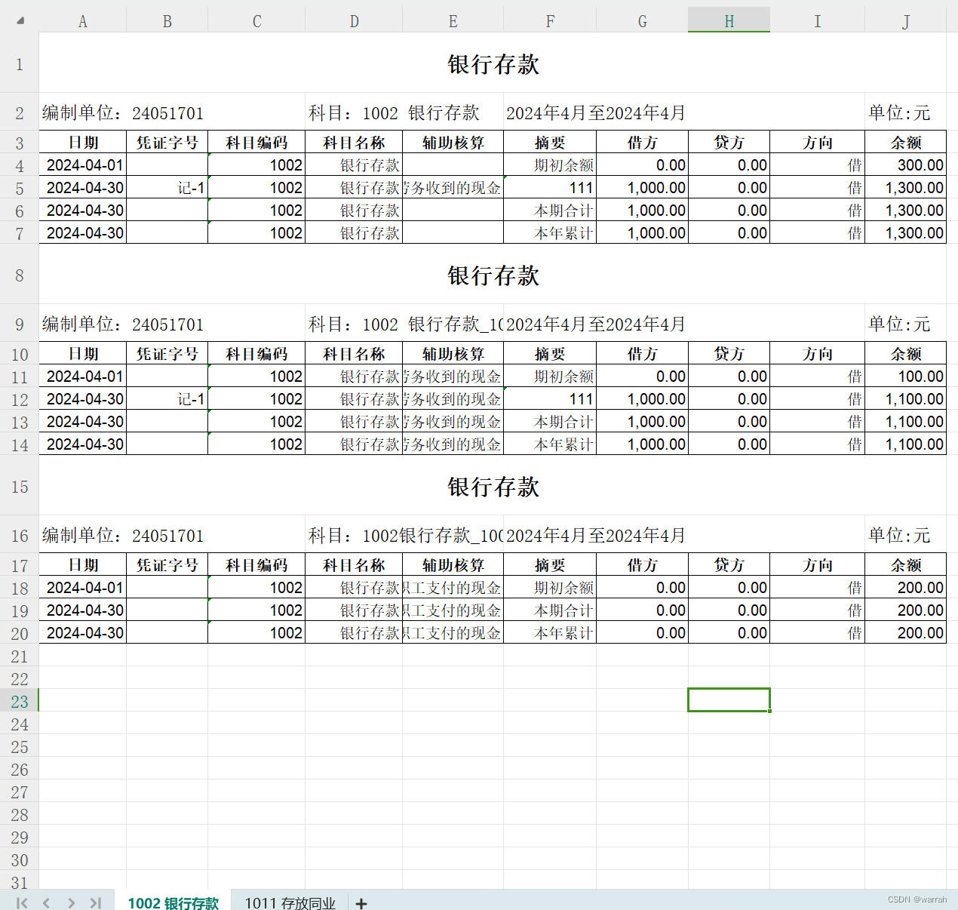Click the 贷方 header in row 17

click(x=729, y=565)
